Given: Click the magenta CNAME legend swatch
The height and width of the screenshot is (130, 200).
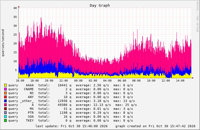Looking at the screenshot, I should point(5,89).
